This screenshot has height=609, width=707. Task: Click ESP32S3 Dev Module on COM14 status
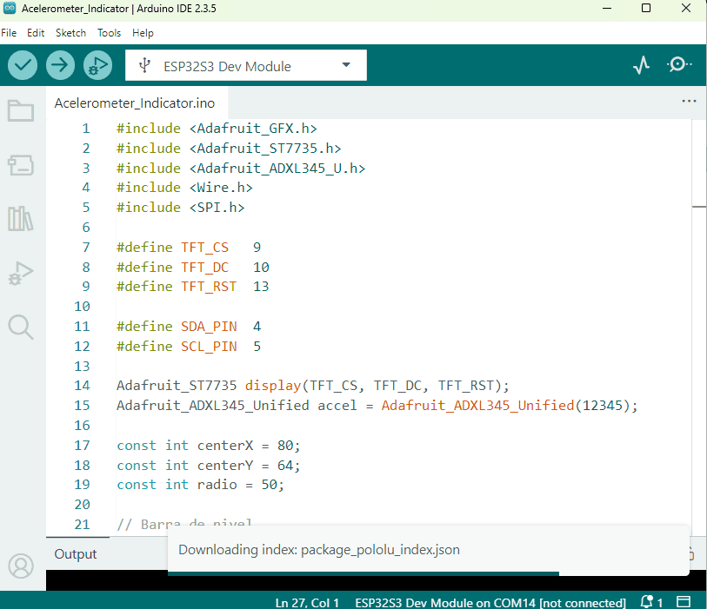[490, 603]
